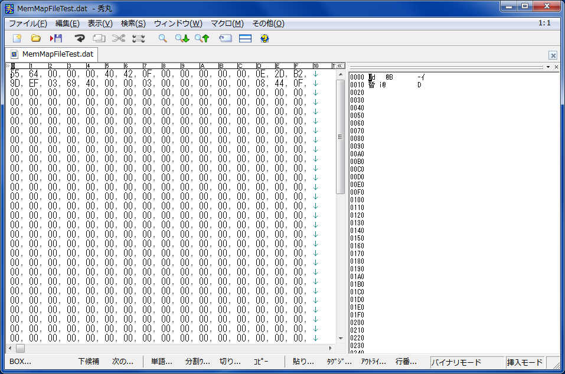Open the right pane dropdown arrow
565x374 pixels.
(x=548, y=67)
